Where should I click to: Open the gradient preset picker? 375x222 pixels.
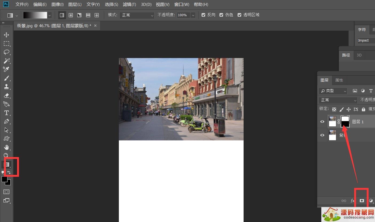49,15
